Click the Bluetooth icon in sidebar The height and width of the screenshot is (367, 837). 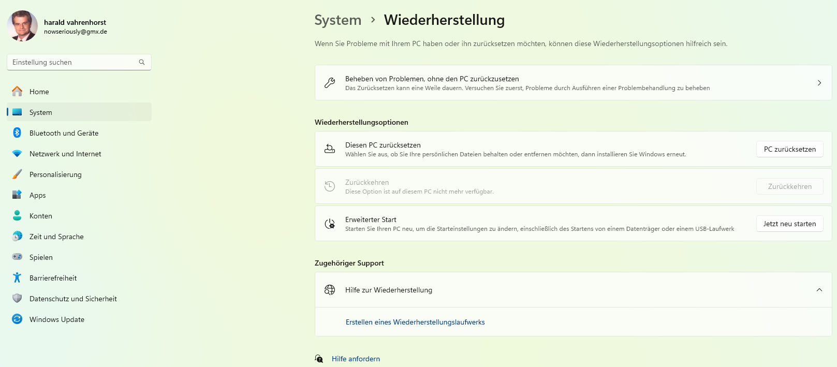pos(17,133)
